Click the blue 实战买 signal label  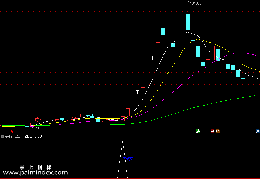128,159
